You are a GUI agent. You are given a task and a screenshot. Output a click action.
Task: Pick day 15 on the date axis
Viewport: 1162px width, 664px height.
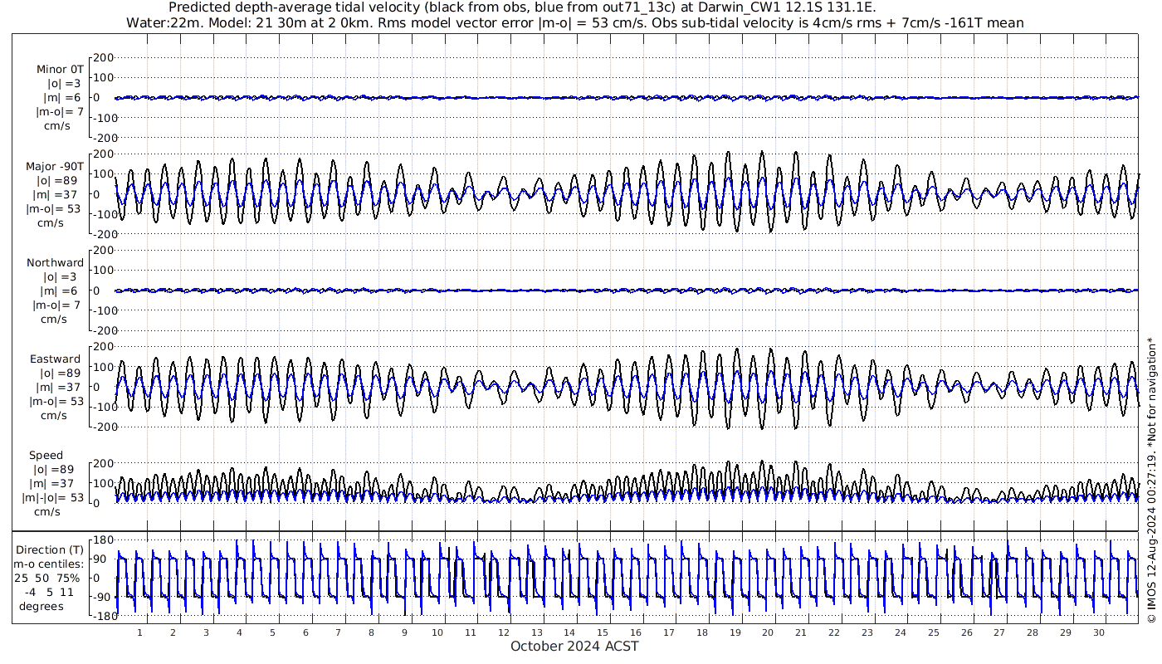(x=603, y=632)
